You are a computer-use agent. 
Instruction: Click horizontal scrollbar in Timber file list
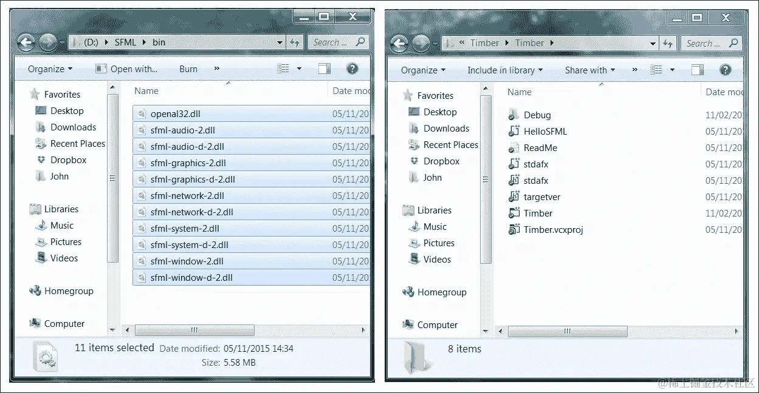coord(567,332)
